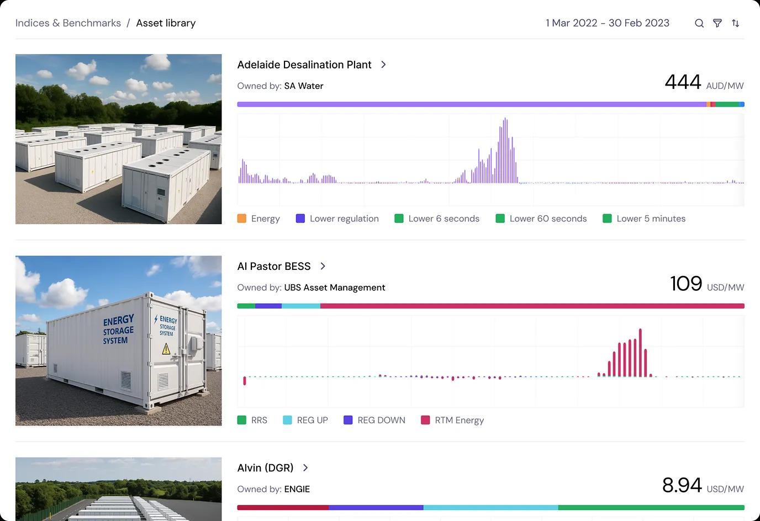
Task: Click the purple segment of Adelaide revenue bar
Action: [469, 104]
